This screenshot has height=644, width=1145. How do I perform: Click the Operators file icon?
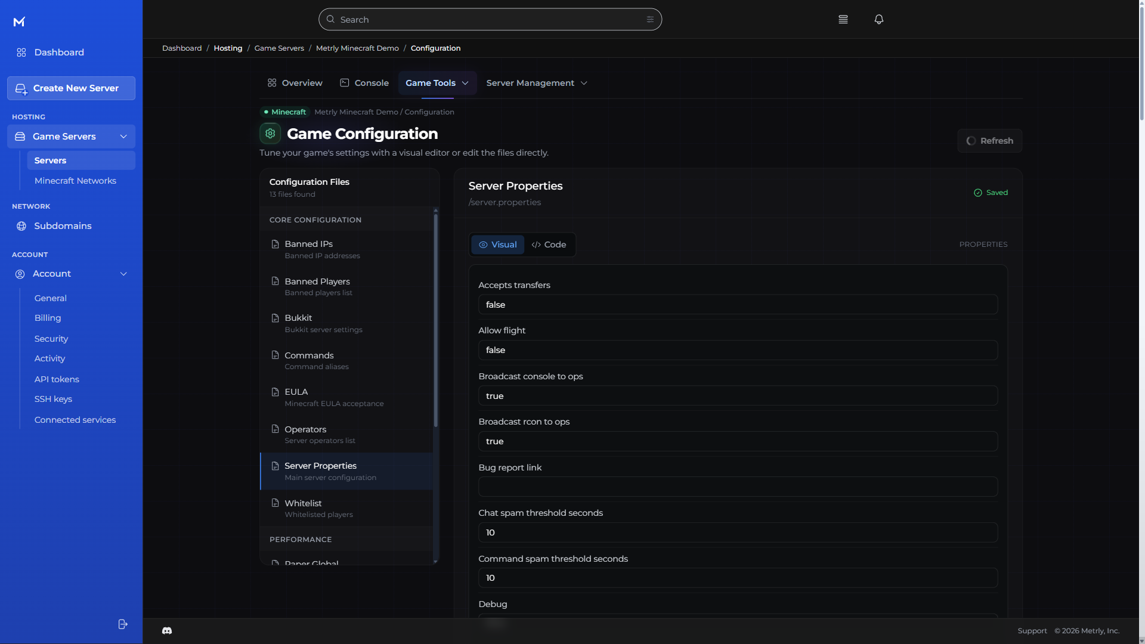point(275,429)
